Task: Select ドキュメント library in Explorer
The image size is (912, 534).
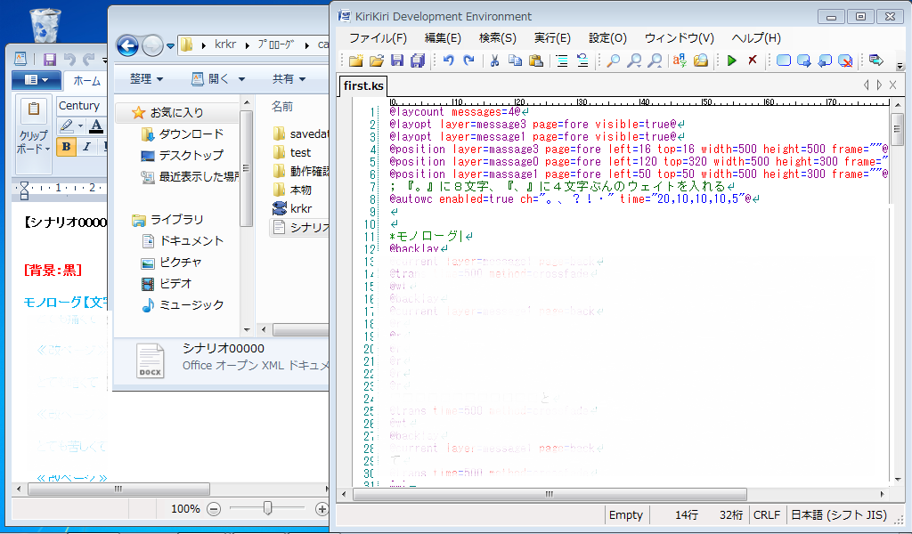Action: tap(182, 240)
